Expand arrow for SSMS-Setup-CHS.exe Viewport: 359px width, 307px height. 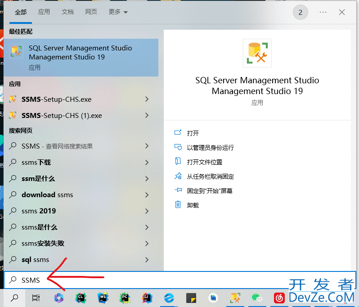click(x=147, y=99)
